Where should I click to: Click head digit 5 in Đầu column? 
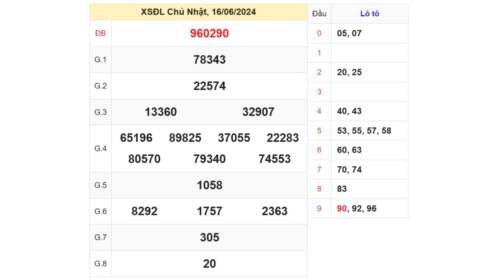pyautogui.click(x=319, y=131)
